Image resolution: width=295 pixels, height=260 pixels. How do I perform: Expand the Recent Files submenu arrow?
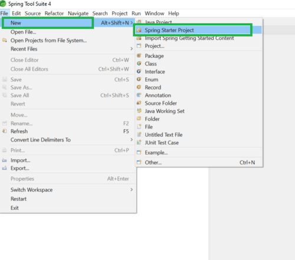click(x=132, y=49)
